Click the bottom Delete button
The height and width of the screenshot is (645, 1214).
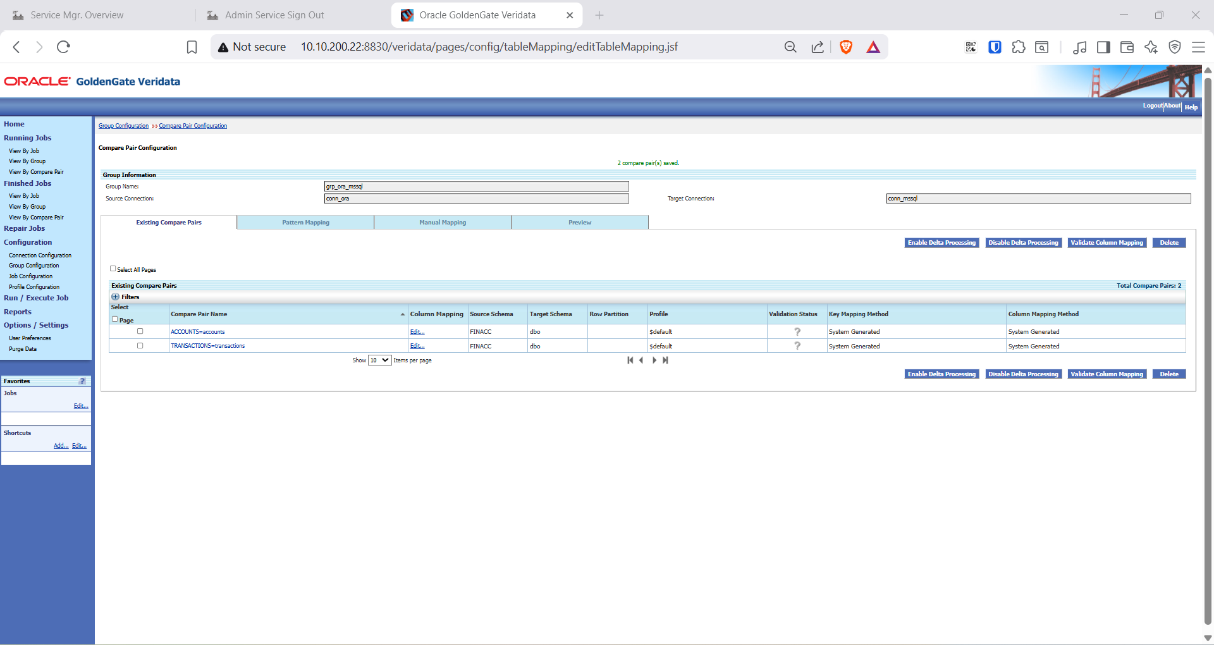coord(1169,374)
